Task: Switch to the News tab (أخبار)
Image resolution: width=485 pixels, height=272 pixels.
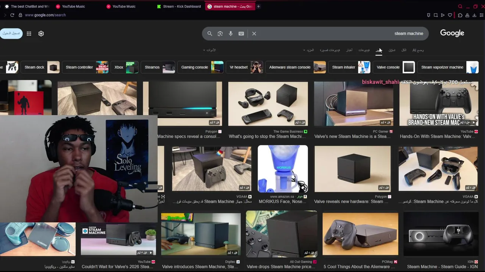Action: [349, 50]
